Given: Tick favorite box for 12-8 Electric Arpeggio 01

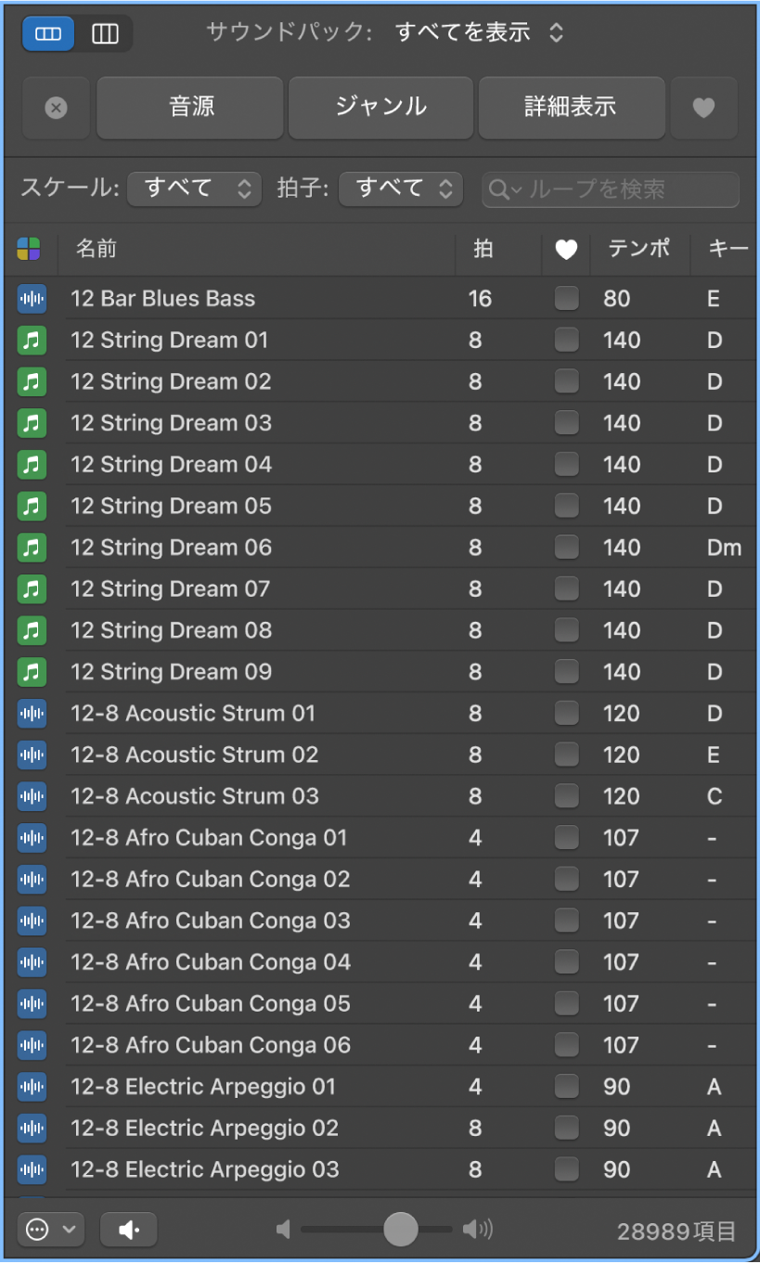Looking at the screenshot, I should coord(566,1086).
